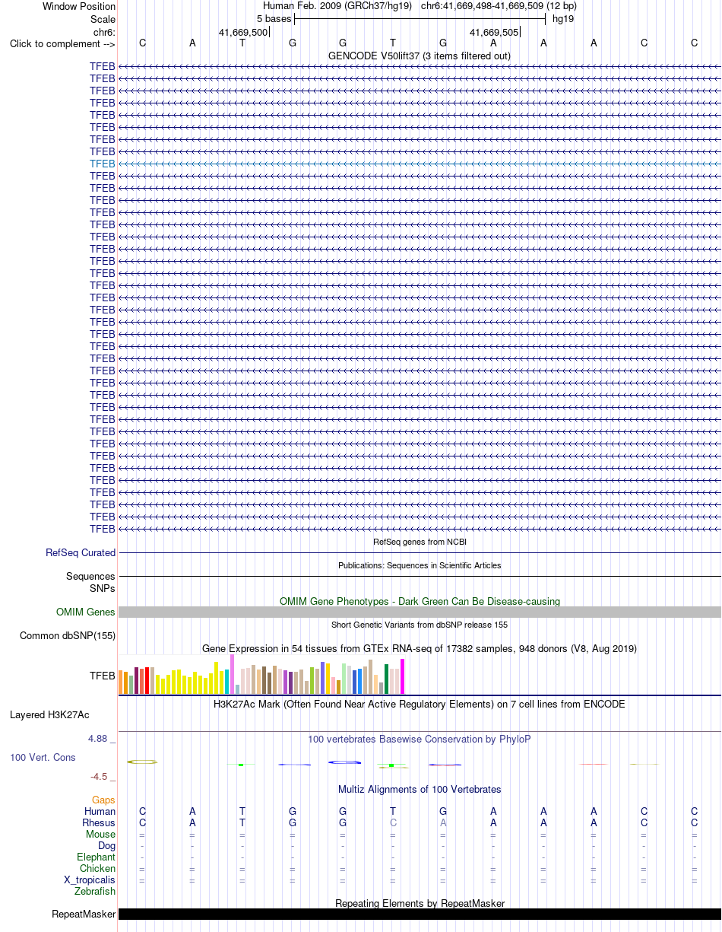Click the hg19 assembly label
The height and width of the screenshot is (932, 722).
(563, 18)
